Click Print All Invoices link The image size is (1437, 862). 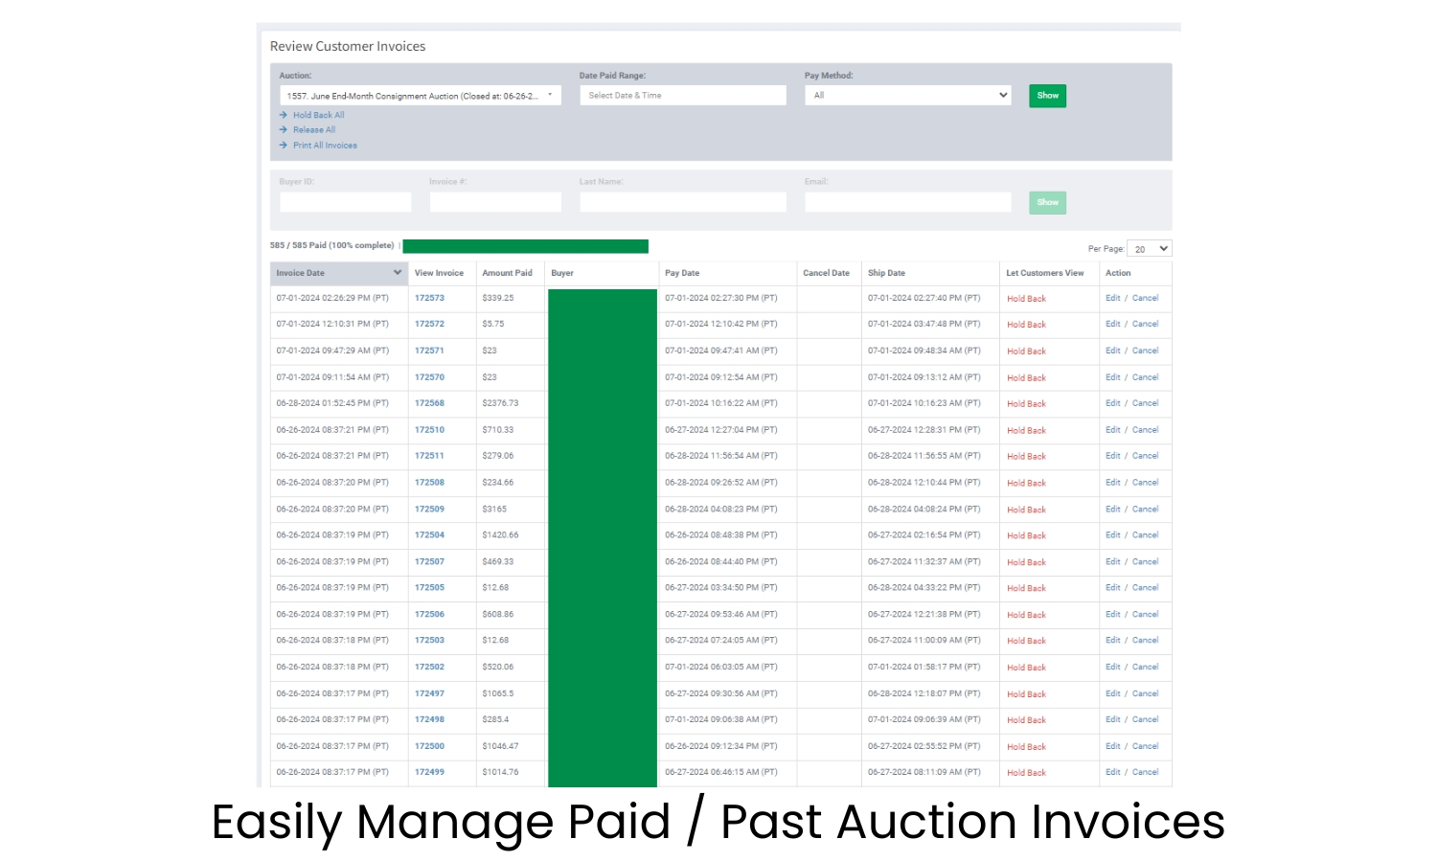325,146
